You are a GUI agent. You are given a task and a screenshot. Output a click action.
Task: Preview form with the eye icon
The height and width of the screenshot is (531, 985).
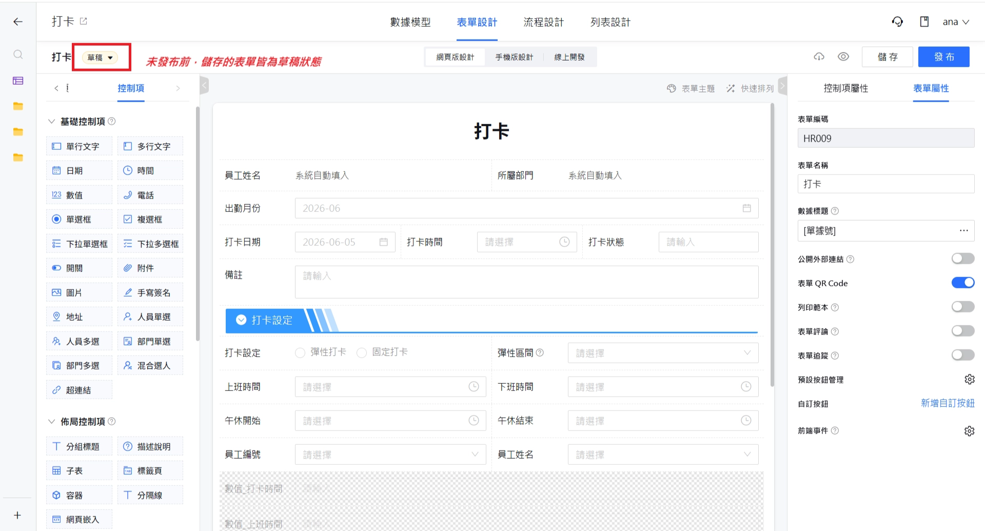[x=843, y=56]
